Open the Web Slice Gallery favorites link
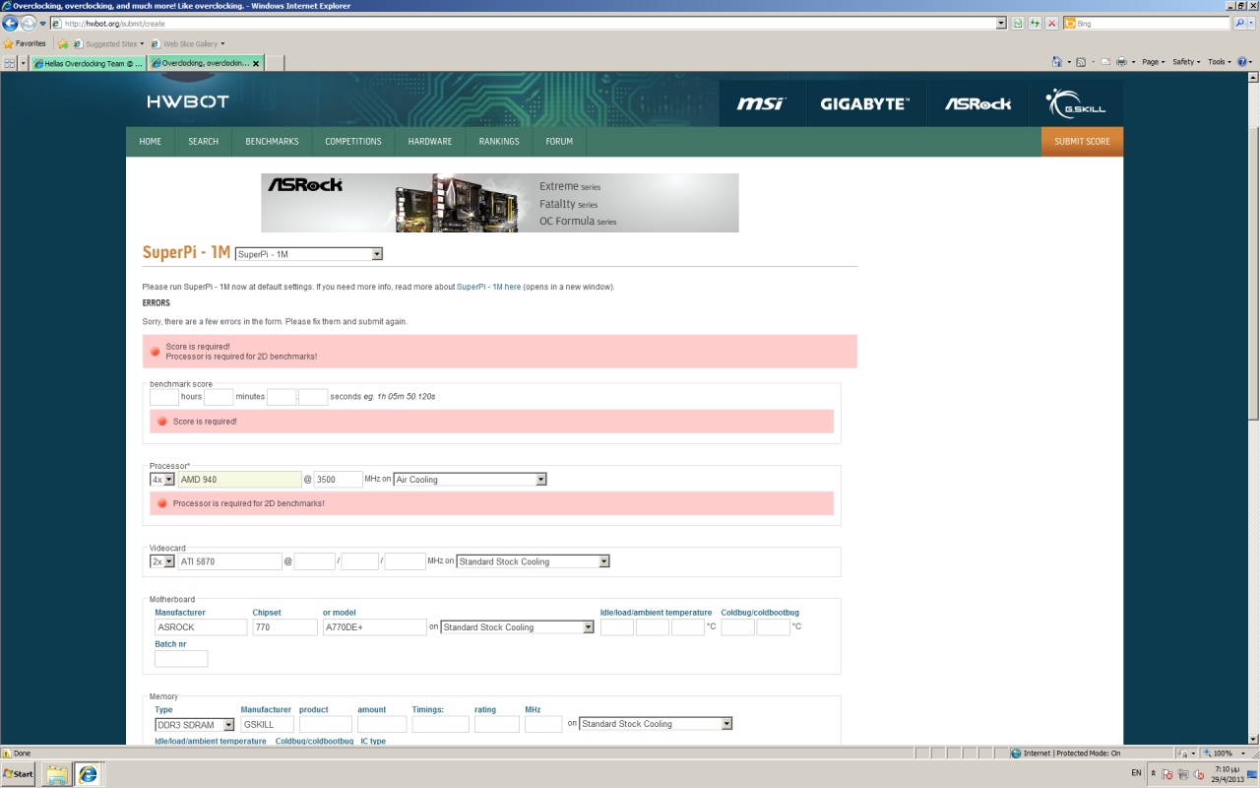 188,43
